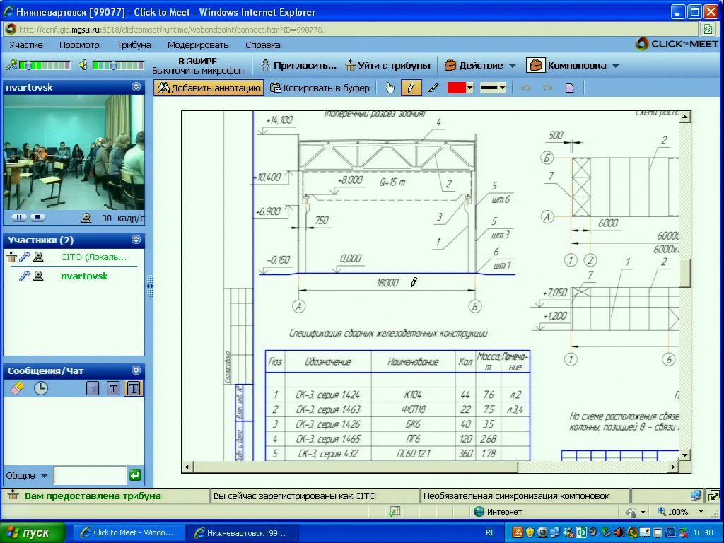Collapse the Сообщения/Чат panel
Viewport: 724px width, 543px height.
tap(136, 370)
